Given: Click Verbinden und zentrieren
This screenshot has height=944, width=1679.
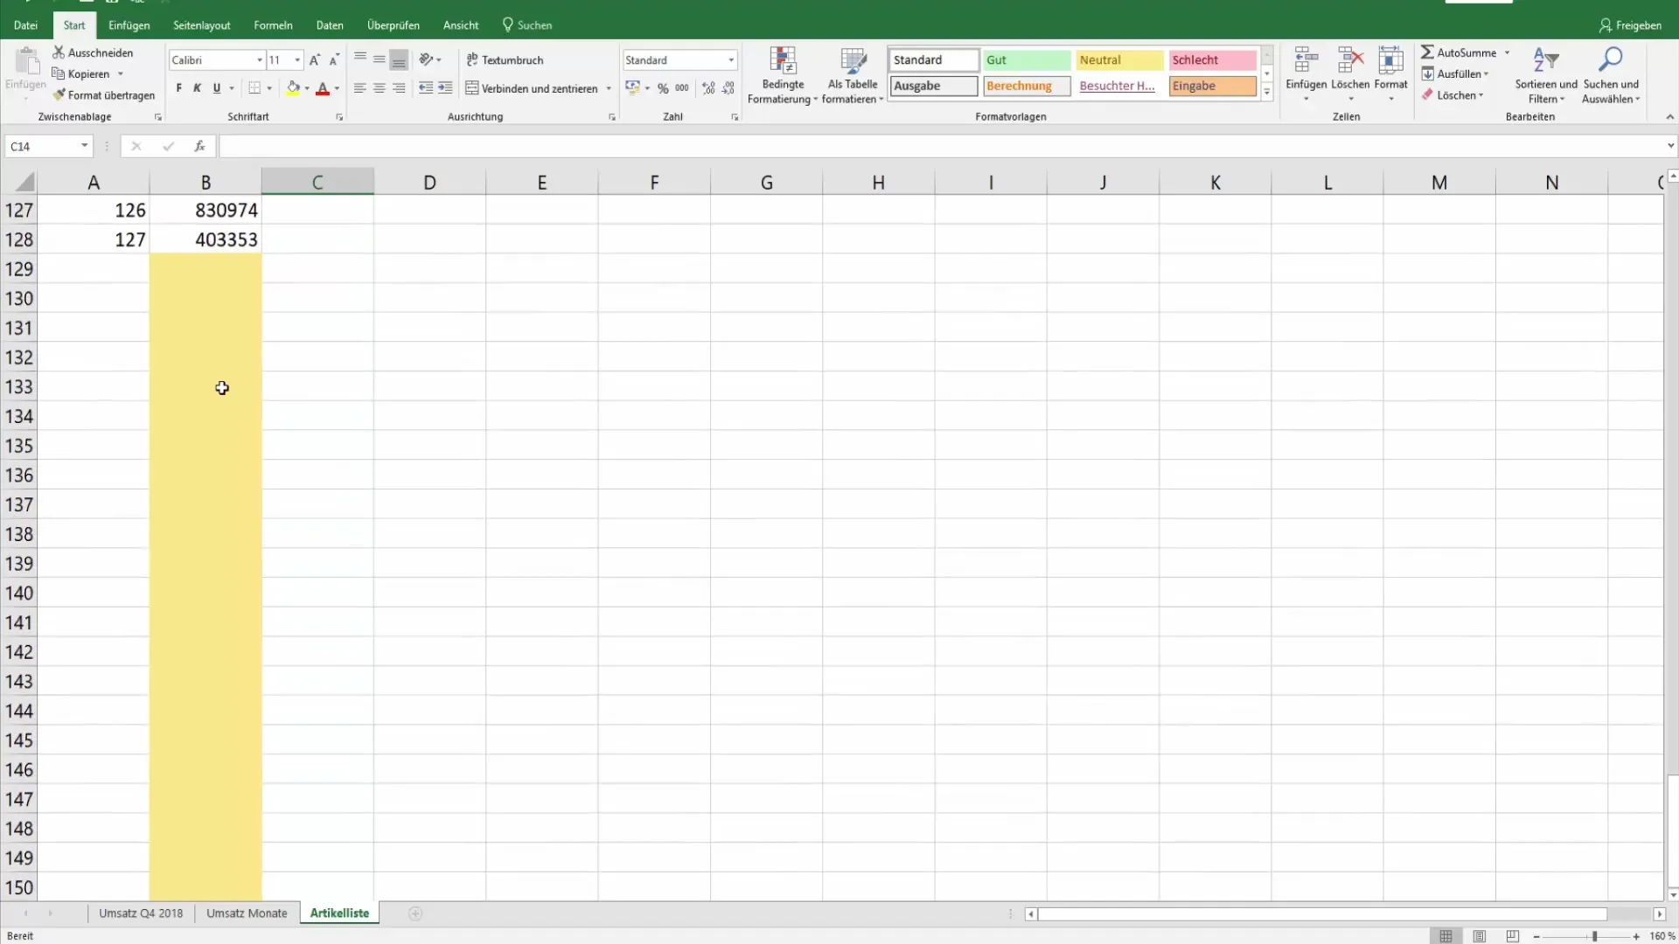Looking at the screenshot, I should [532, 88].
